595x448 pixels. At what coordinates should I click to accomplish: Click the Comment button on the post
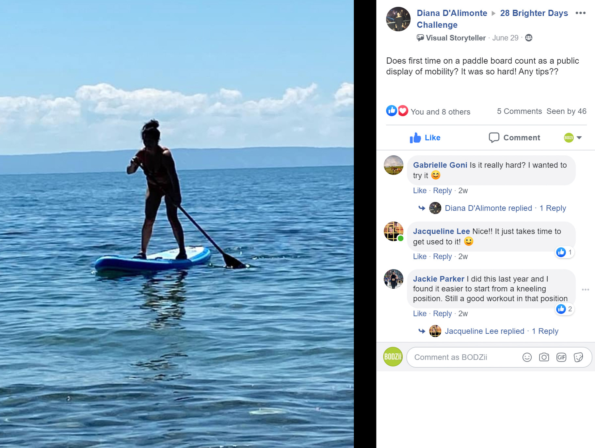(514, 138)
